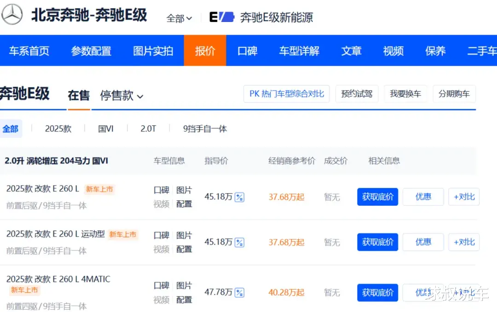Go to 车系首页 tab
The height and width of the screenshot is (312, 497).
coord(29,51)
